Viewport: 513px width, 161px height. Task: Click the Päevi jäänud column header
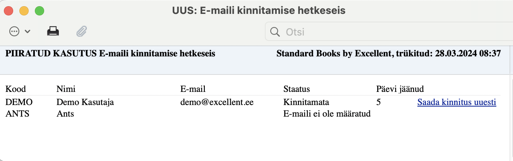[x=400, y=89]
